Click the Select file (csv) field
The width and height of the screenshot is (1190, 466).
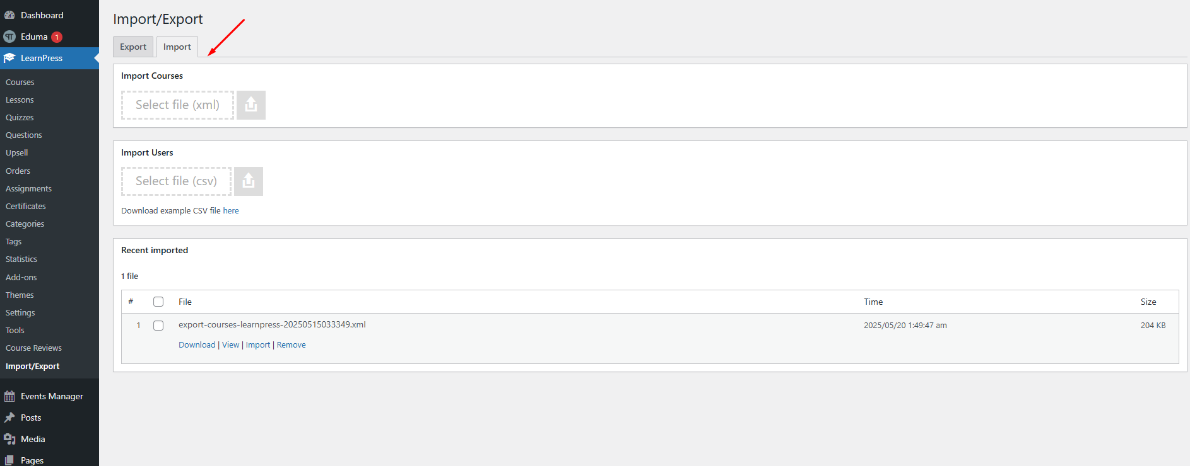point(176,181)
